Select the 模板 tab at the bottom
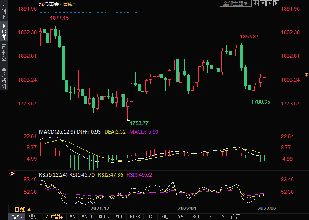This screenshot has height=220, width=309. tap(33, 217)
